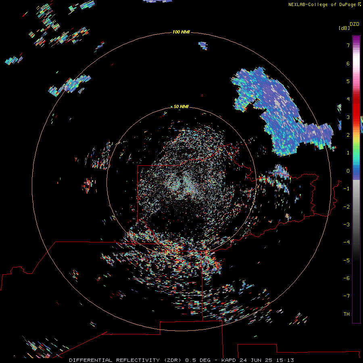Screen dimensions: 363x363
Task: Click the 24 JUN 25 15:13 timestamp
Action: (267, 360)
